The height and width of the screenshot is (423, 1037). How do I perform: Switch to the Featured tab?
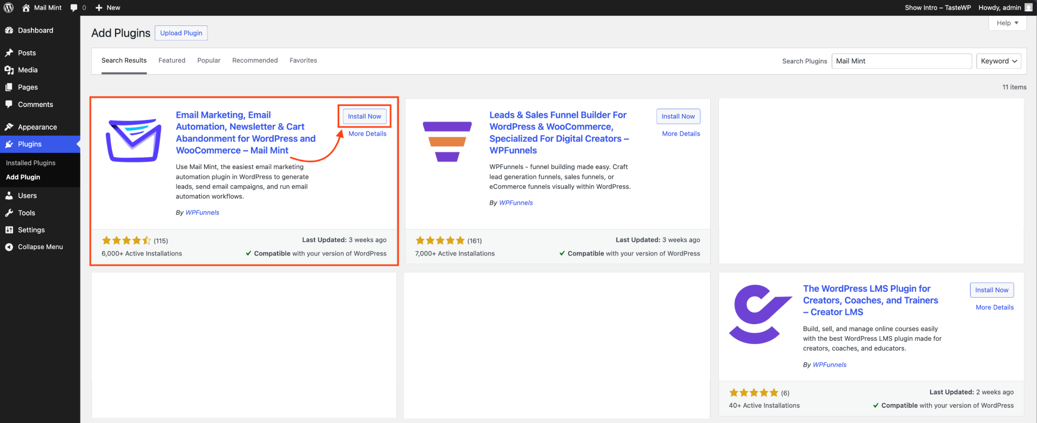pyautogui.click(x=172, y=61)
